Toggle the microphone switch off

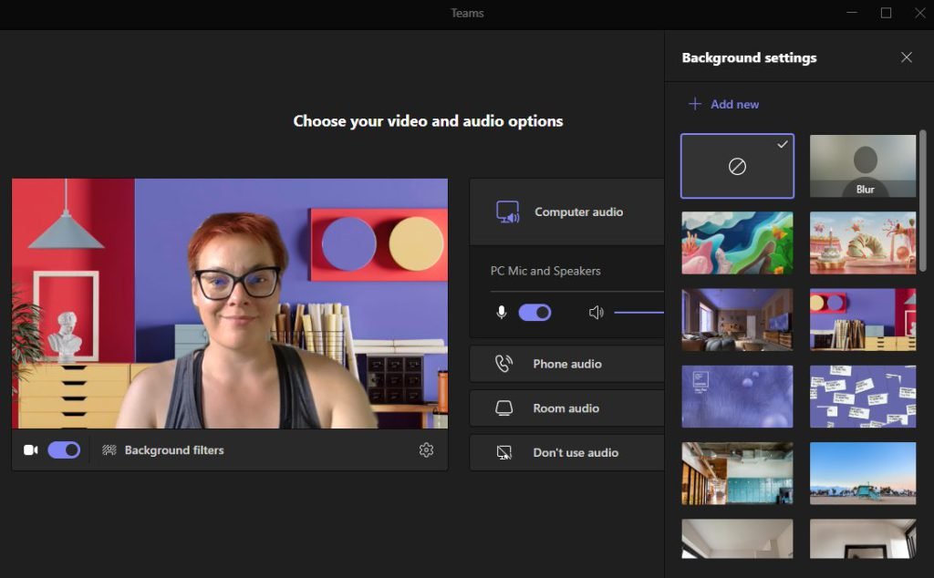coord(534,313)
